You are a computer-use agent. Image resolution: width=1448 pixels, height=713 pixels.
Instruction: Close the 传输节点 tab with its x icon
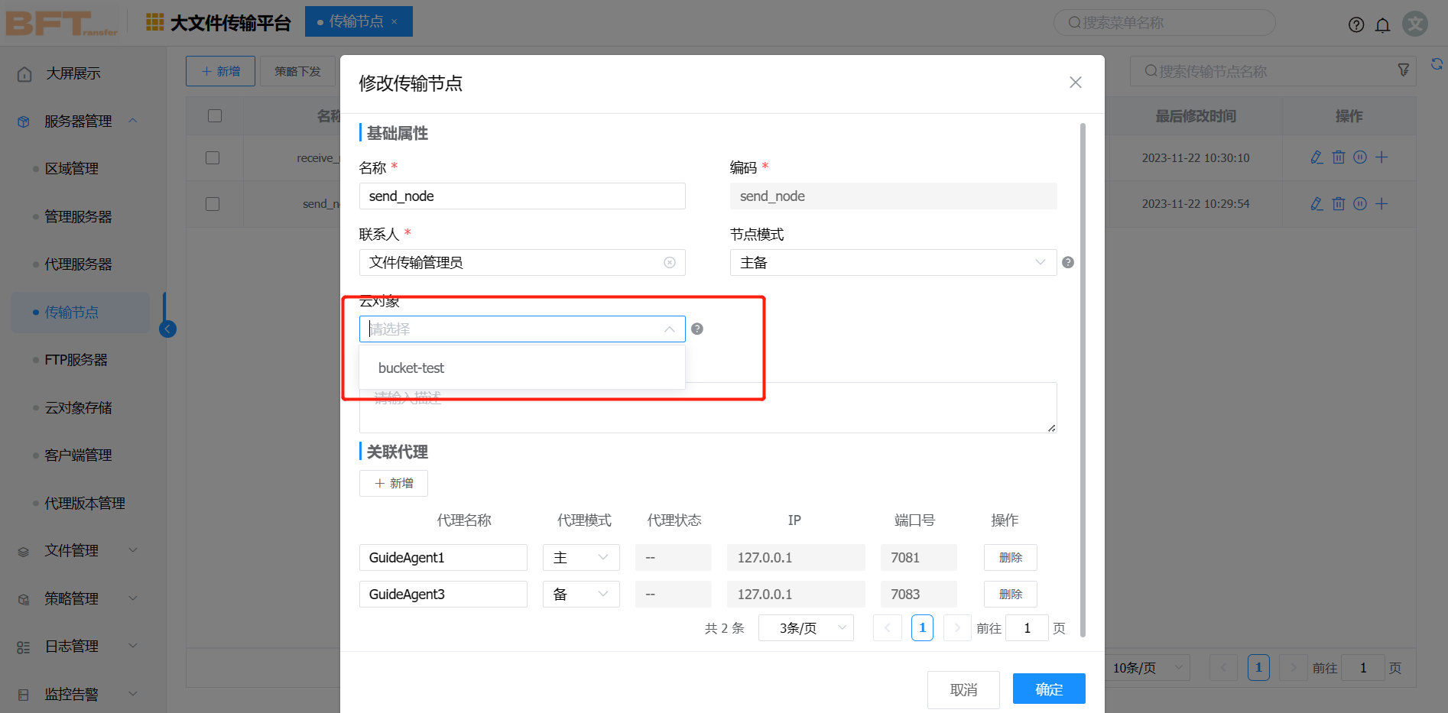394,22
